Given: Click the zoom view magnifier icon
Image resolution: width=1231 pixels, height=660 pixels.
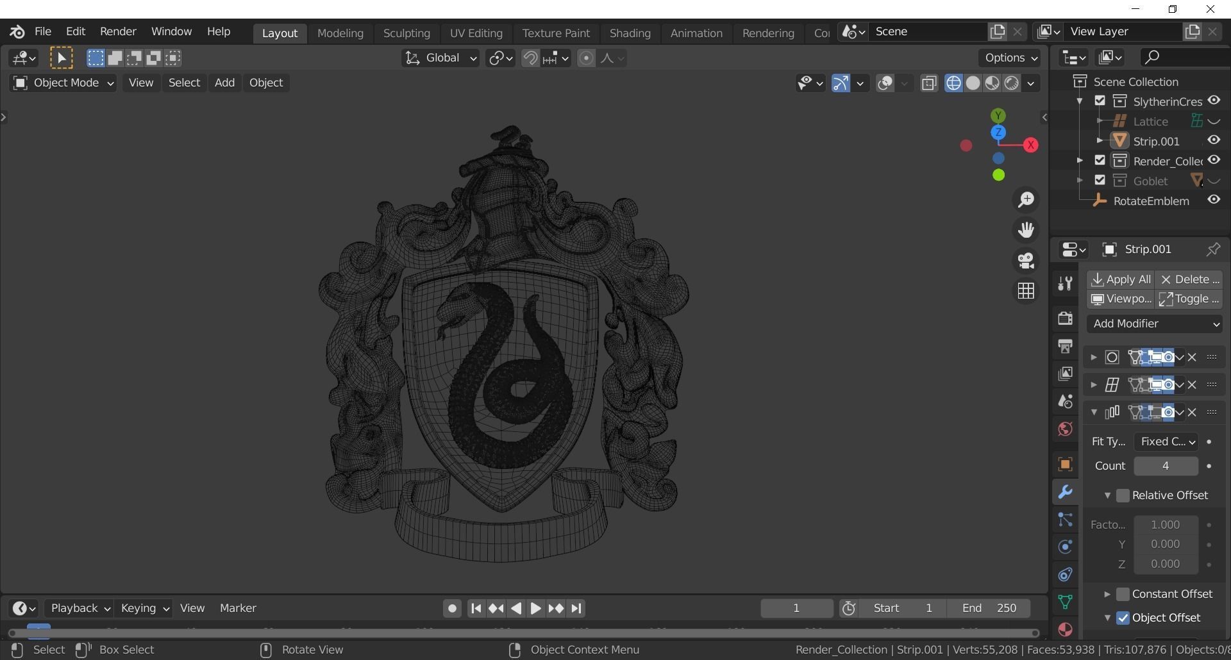Looking at the screenshot, I should click(1026, 200).
